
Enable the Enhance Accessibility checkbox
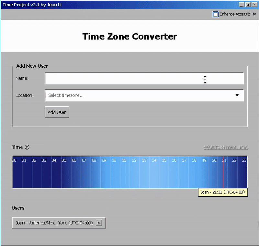point(216,14)
